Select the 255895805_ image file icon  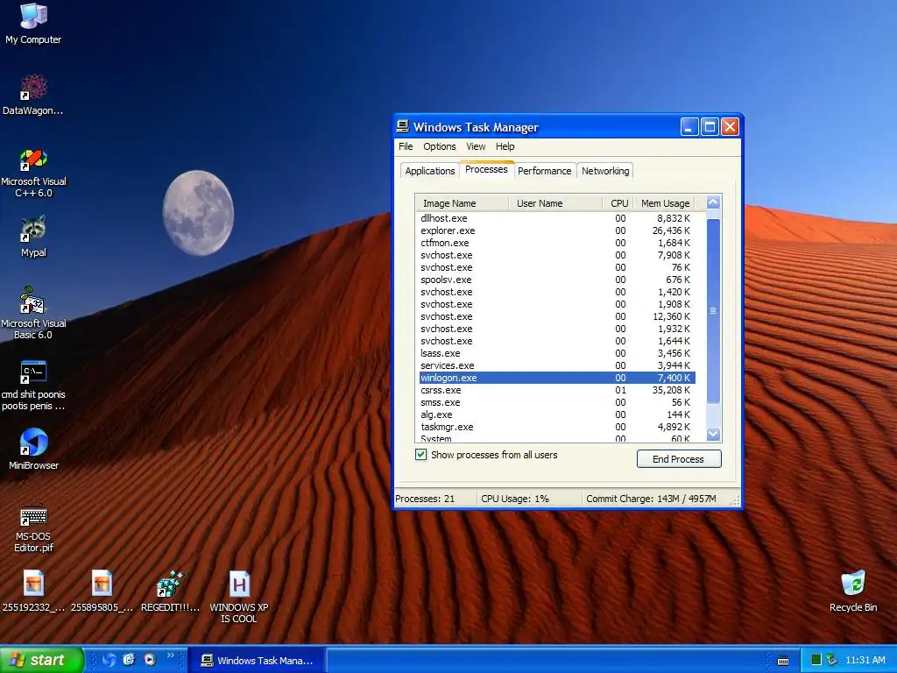point(102,591)
